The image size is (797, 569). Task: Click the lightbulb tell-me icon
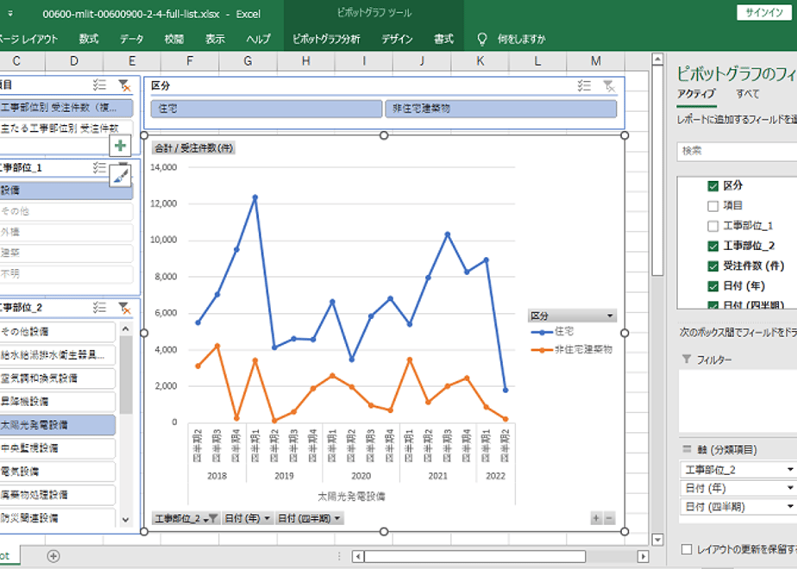[482, 39]
